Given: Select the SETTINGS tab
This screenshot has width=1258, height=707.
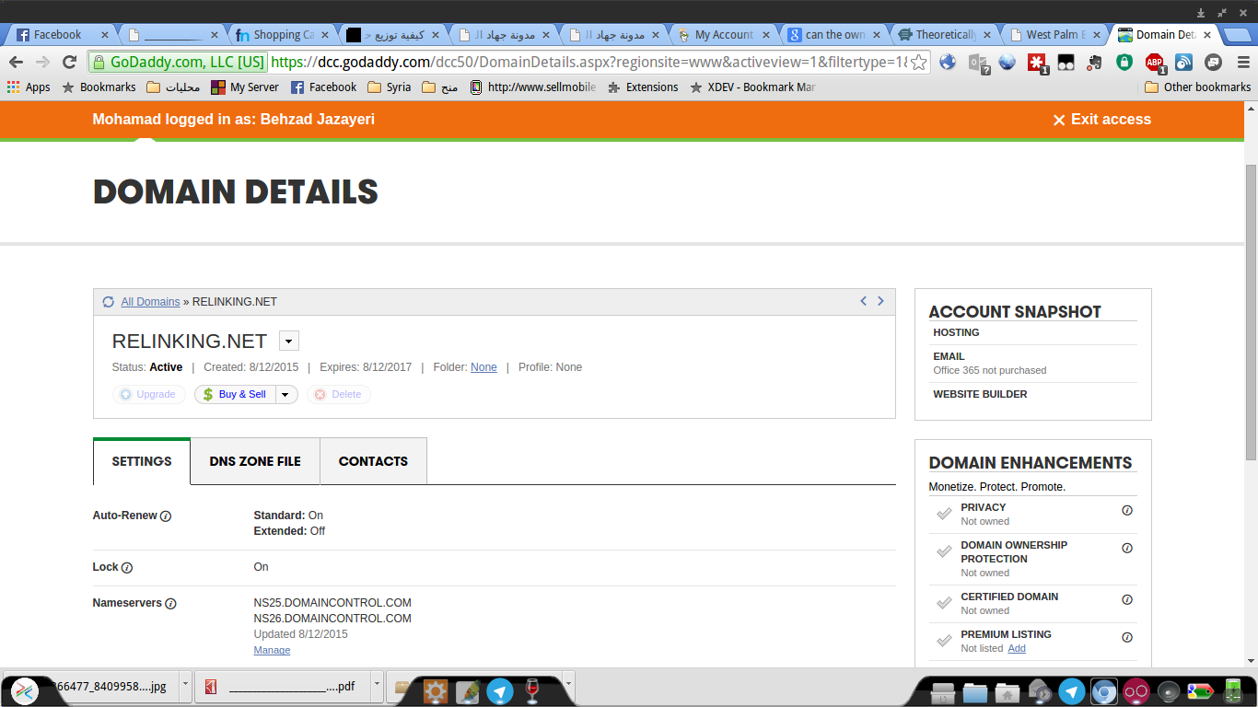Looking at the screenshot, I should click(x=142, y=461).
